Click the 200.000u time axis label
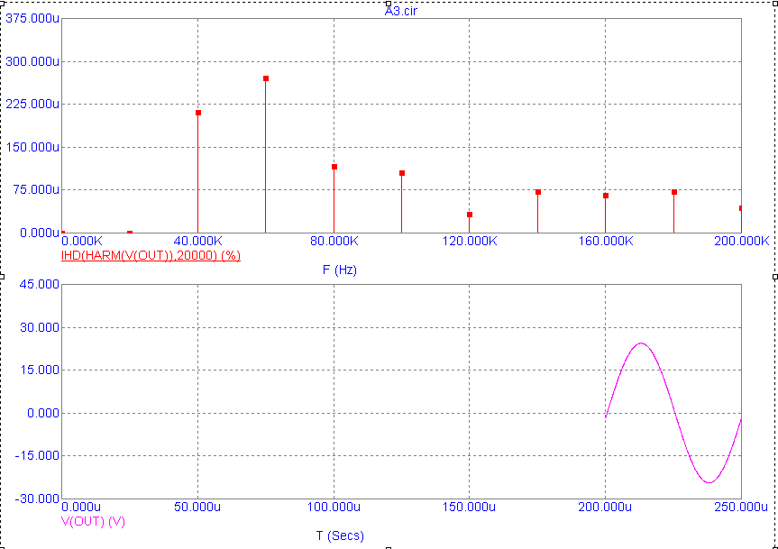This screenshot has width=778, height=549. click(x=605, y=508)
